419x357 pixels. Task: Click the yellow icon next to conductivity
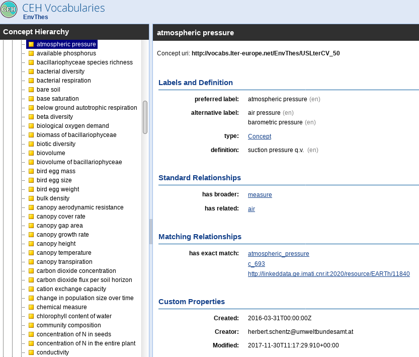coord(31,352)
